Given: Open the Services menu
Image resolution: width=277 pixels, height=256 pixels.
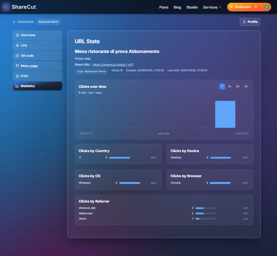Looking at the screenshot, I should pyautogui.click(x=212, y=7).
